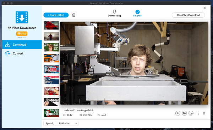Select The Weeknd video thumbnail
This screenshot has height=130, width=213.
click(x=51, y=26)
